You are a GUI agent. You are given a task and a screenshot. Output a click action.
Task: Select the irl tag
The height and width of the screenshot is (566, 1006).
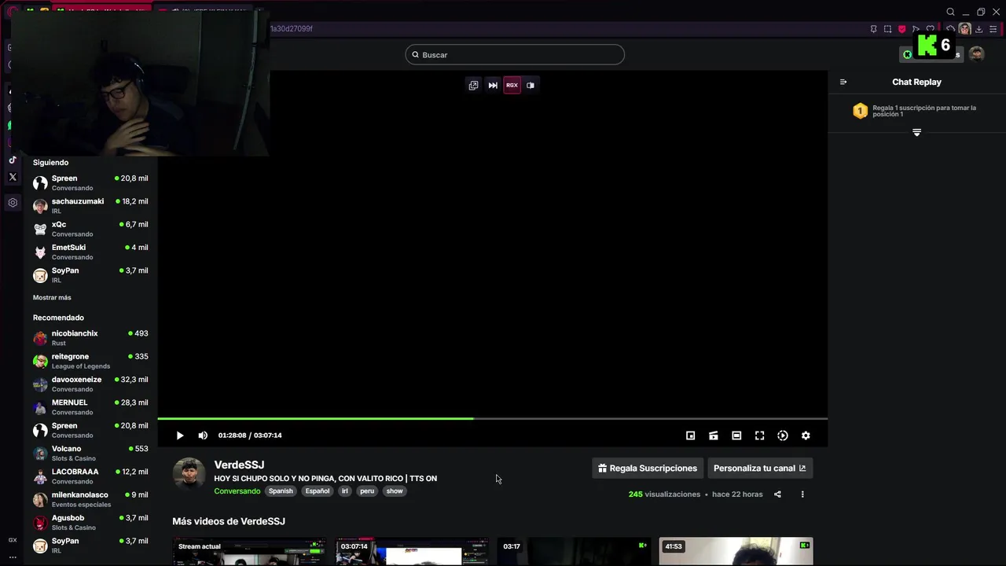coord(344,491)
